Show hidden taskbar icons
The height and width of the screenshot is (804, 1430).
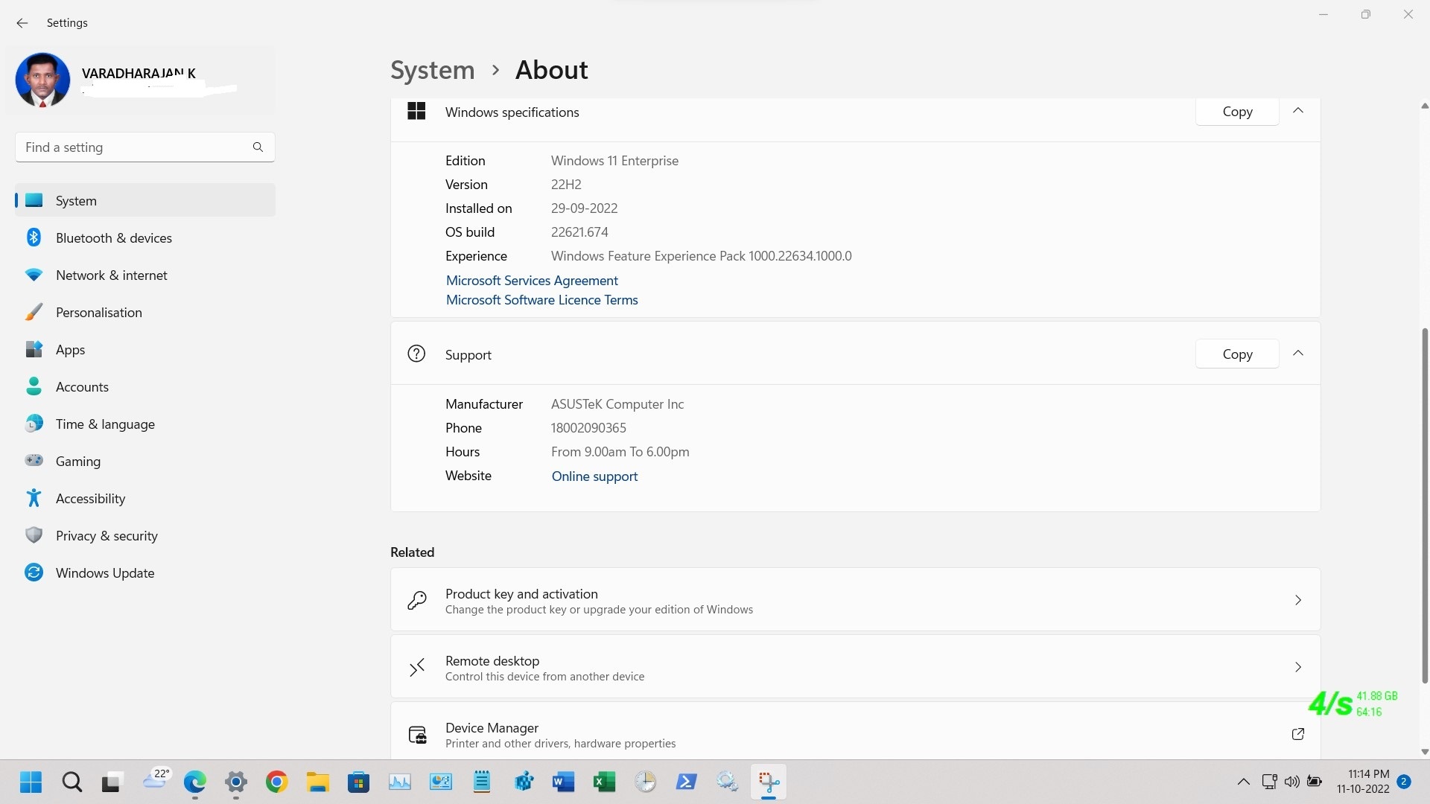(x=1243, y=782)
